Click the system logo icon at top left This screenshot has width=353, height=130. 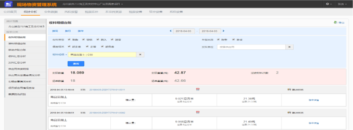pyautogui.click(x=8, y=4)
